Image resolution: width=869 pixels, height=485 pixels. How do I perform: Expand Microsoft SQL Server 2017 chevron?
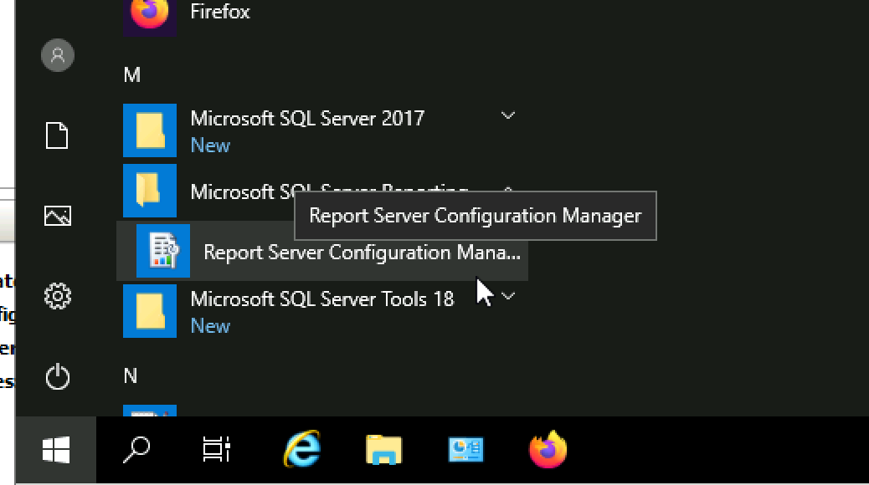point(507,115)
